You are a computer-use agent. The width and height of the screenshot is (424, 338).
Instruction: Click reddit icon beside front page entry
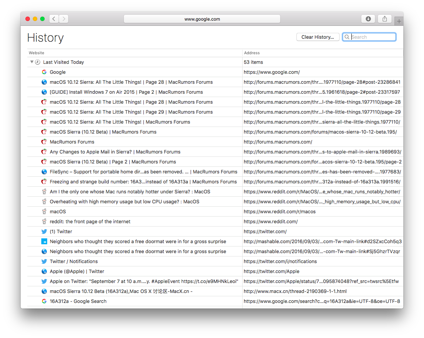click(44, 222)
